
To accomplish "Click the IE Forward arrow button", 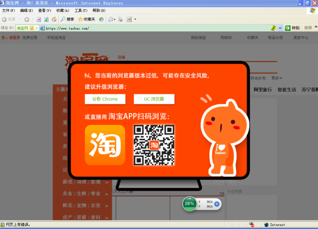I will point(27,19).
